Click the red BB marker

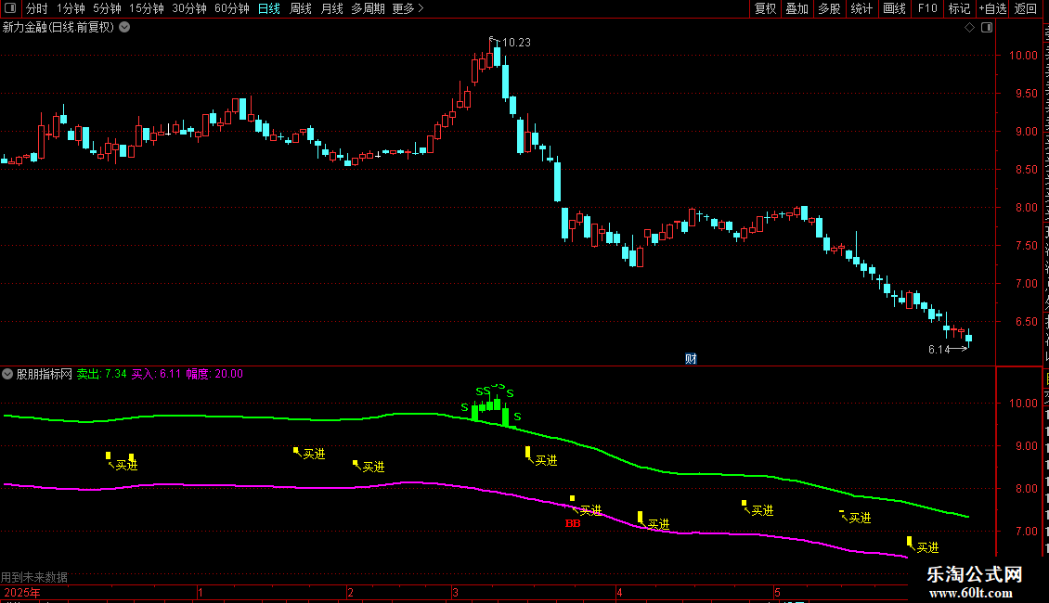click(573, 523)
